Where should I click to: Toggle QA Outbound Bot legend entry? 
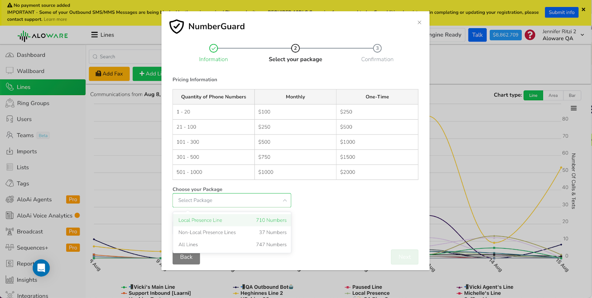click(x=263, y=287)
